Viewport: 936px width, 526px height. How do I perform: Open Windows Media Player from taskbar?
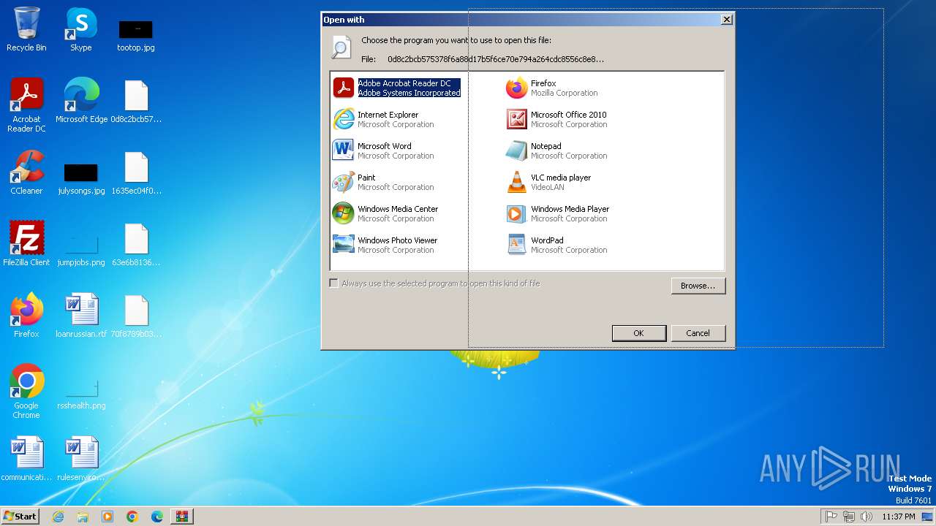pyautogui.click(x=107, y=517)
